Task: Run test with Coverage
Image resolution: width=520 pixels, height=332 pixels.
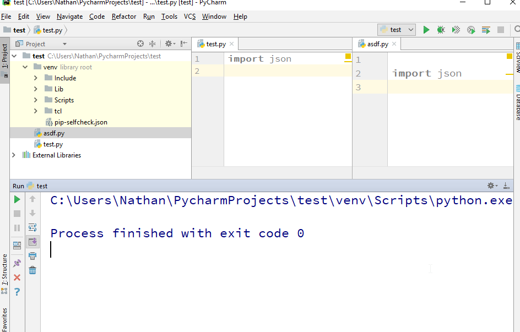Action: pyautogui.click(x=456, y=30)
